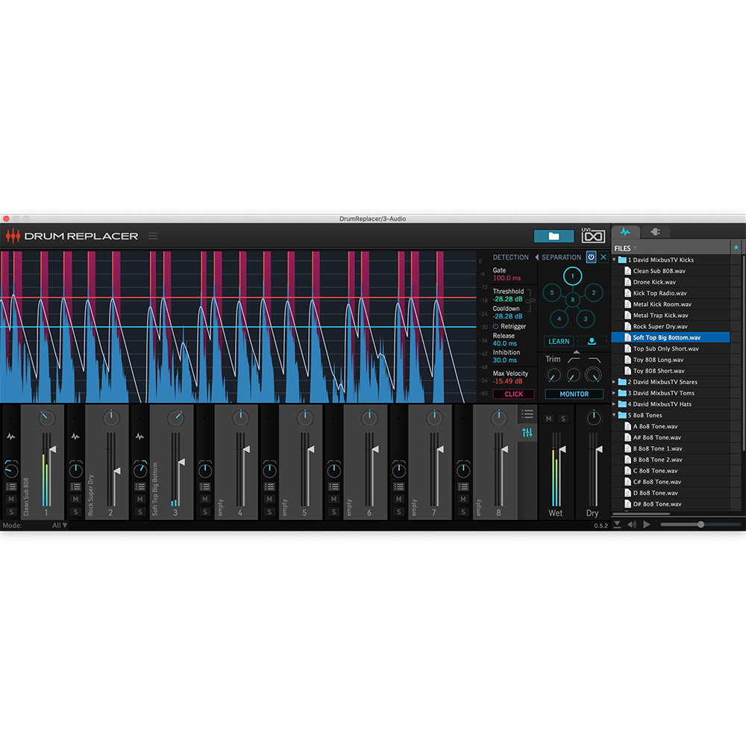Play the selected sample preview
Screen dimensions: 746x746
click(646, 524)
